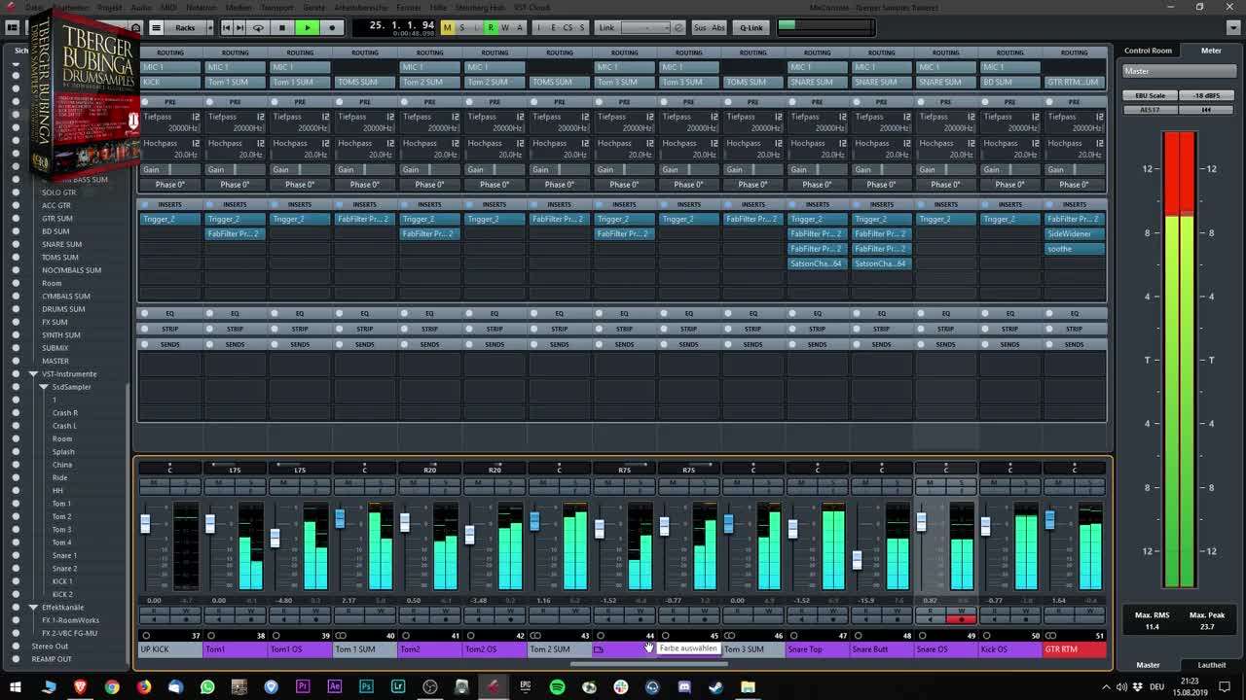The width and height of the screenshot is (1246, 700).
Task: Switch to the Control Room tab
Action: (x=1148, y=51)
